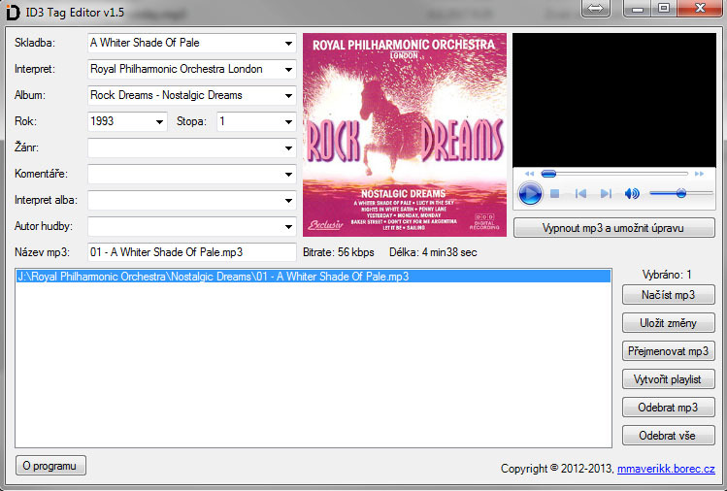Close the ID3 Tag Editor window
This screenshot has width=727, height=491.
click(699, 9)
